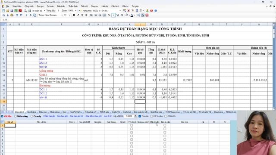This screenshot has height=155, width=276.
Task: Tick VT chính checkbox in row 1
Action: click(x=132, y=125)
